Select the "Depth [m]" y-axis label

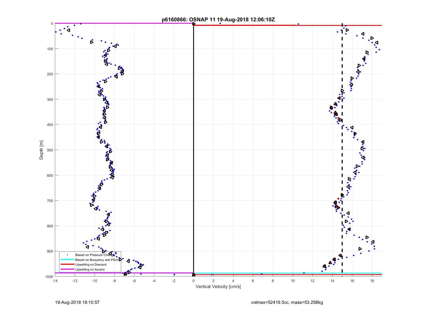[x=41, y=150]
